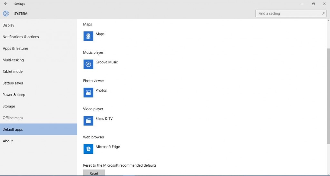Open Power & sleep settings
The image size is (330, 176).
coord(39,95)
